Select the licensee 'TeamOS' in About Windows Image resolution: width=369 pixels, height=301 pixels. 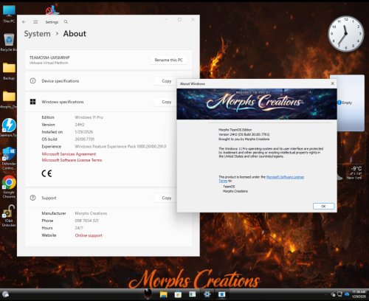click(229, 187)
